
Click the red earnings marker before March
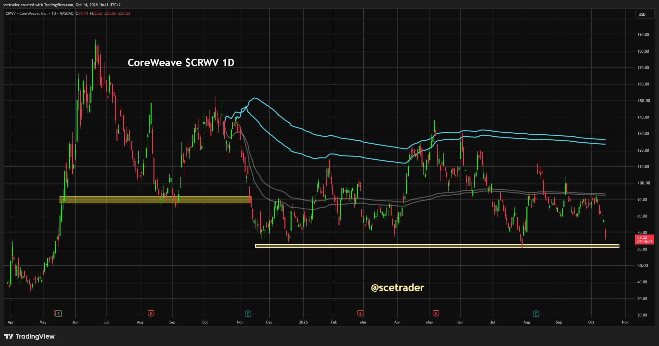click(x=360, y=313)
